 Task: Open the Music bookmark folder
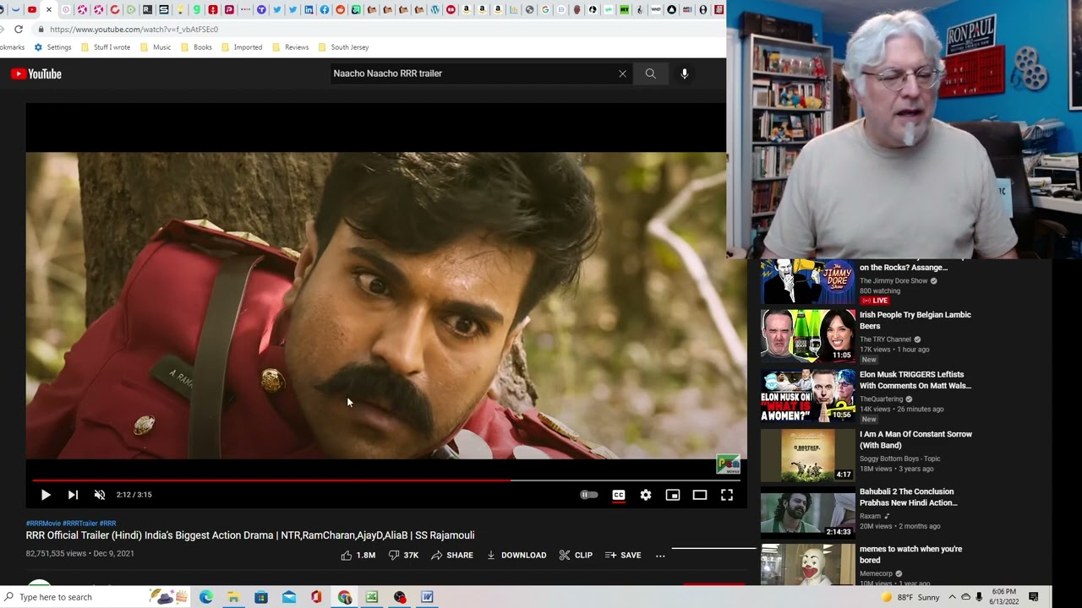click(156, 47)
